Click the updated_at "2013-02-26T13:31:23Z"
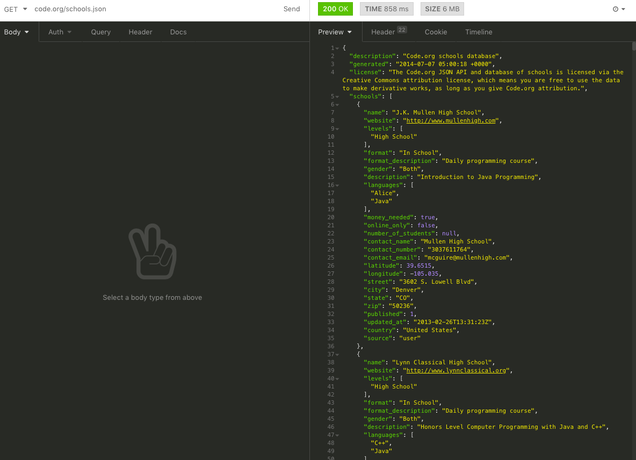This screenshot has height=460, width=636. coord(452,322)
